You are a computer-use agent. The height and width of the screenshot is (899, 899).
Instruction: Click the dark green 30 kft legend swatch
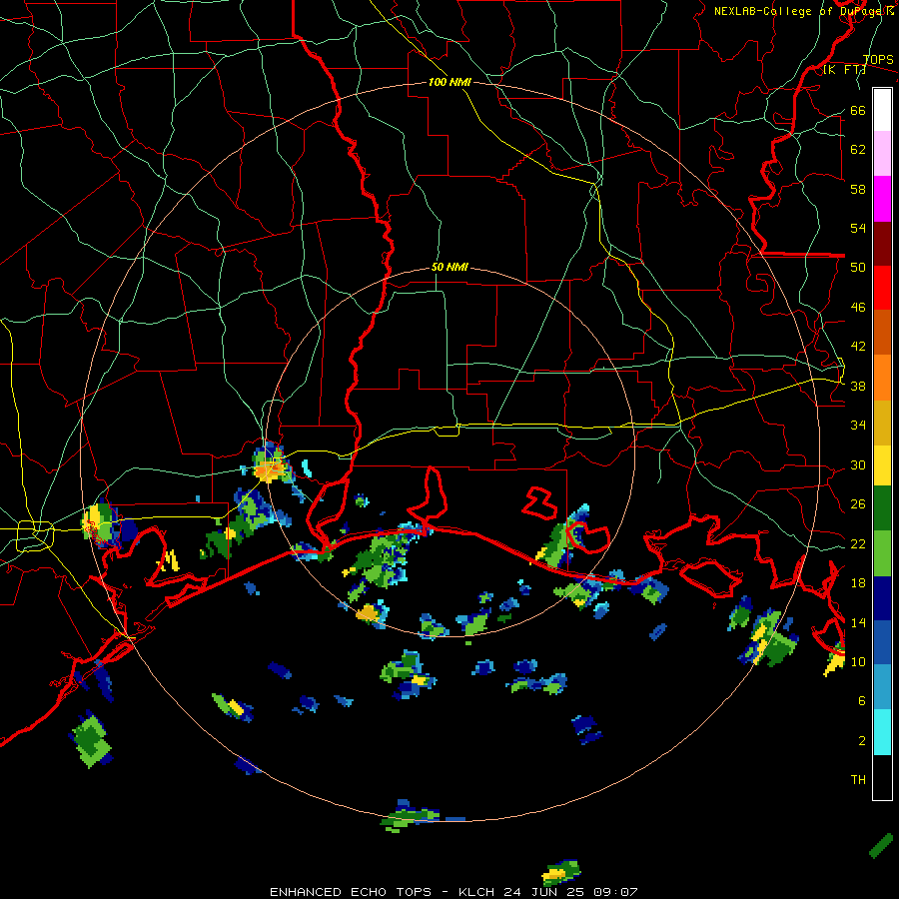[x=882, y=508]
